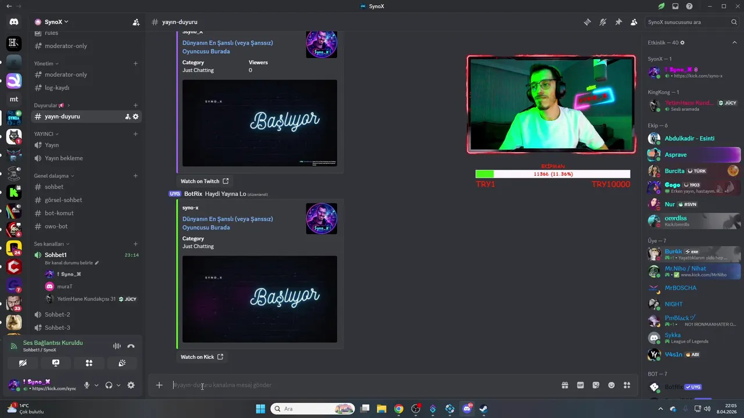Open headphone output options chevron
Viewport: 744px width, 418px height.
pyautogui.click(x=119, y=385)
